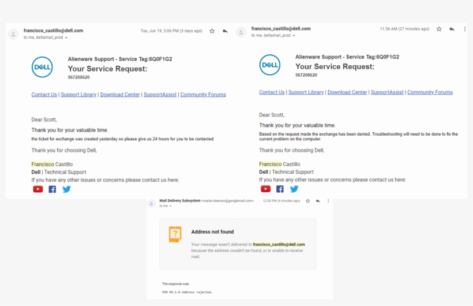
Task: Click 'Mail Delivery Subsystem' sender name
Action: point(180,200)
